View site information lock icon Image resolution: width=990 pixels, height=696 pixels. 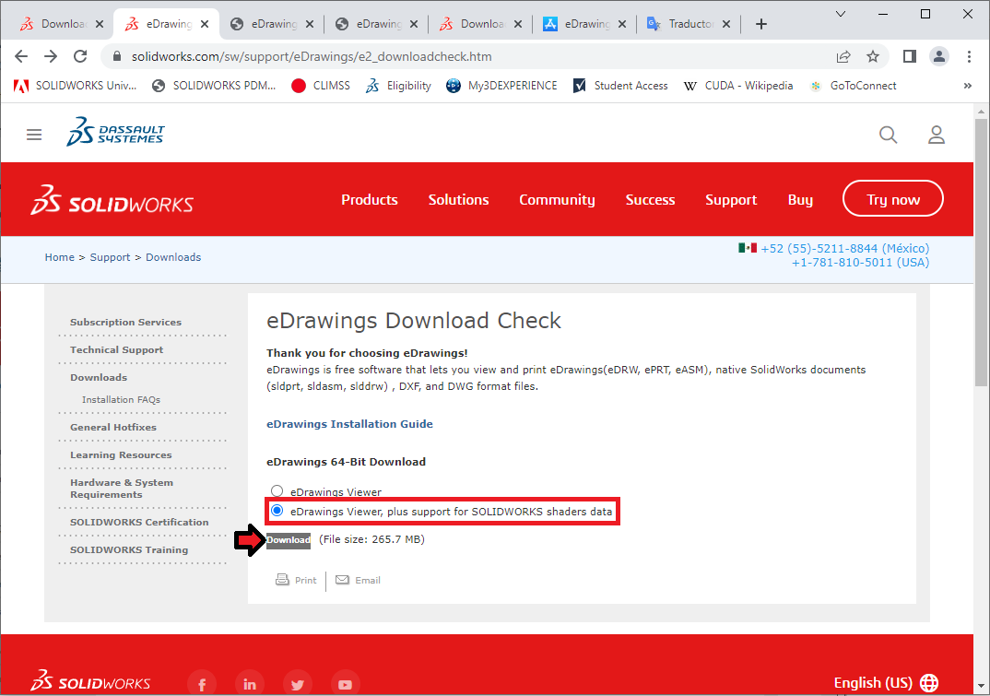point(117,57)
